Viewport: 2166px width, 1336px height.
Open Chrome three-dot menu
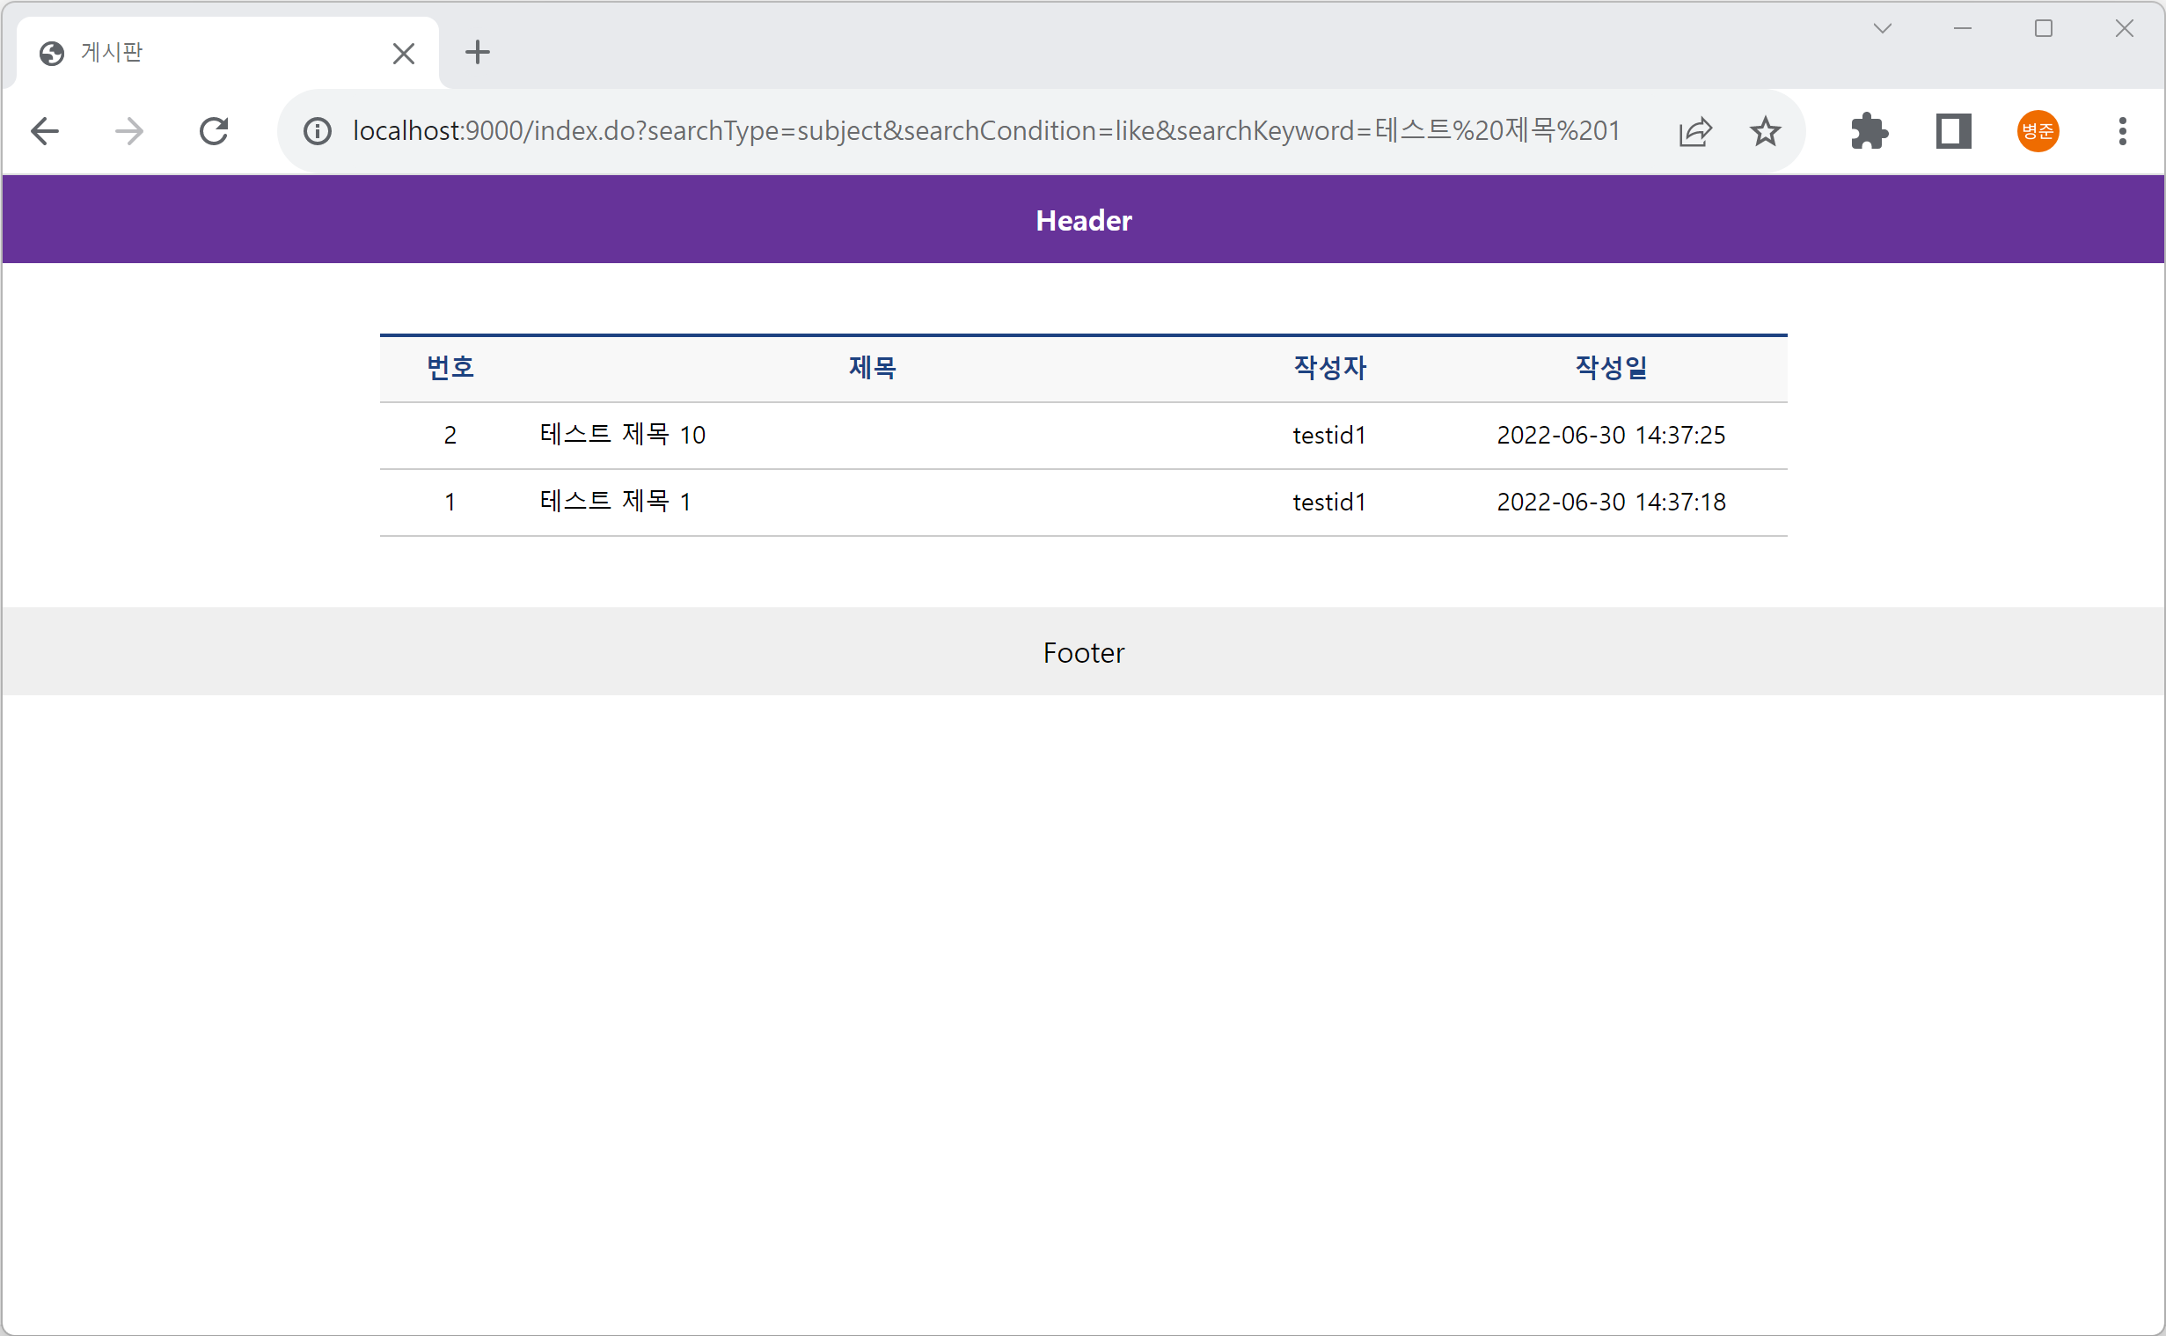coord(2122,132)
